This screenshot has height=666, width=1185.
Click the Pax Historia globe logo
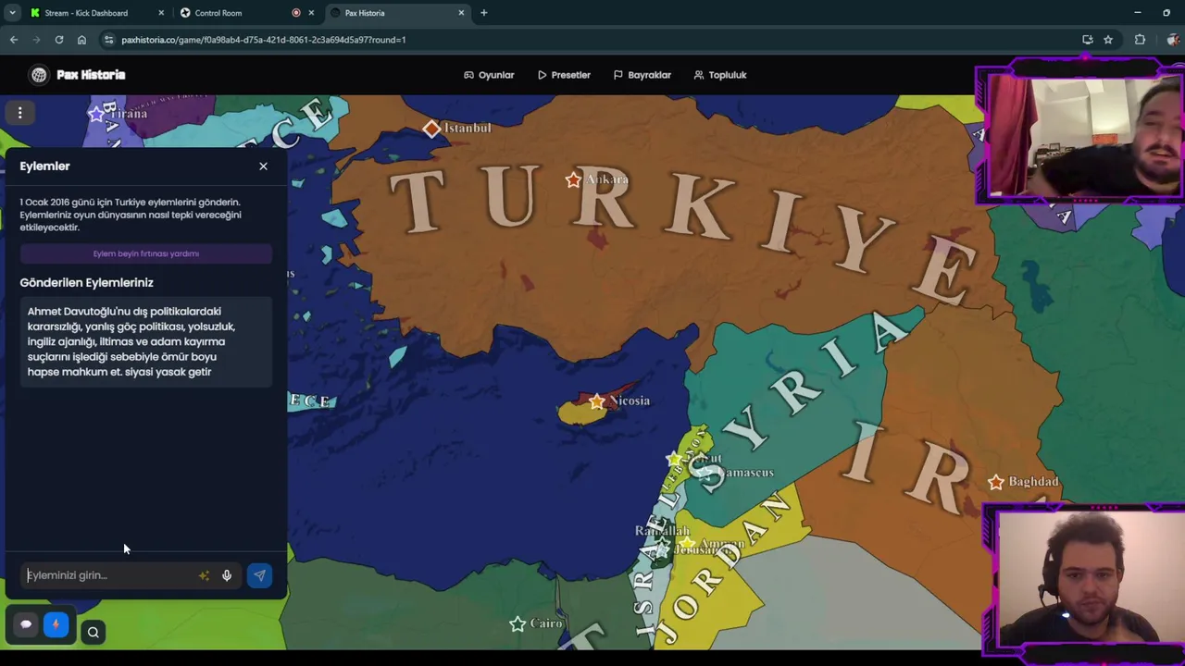point(39,75)
